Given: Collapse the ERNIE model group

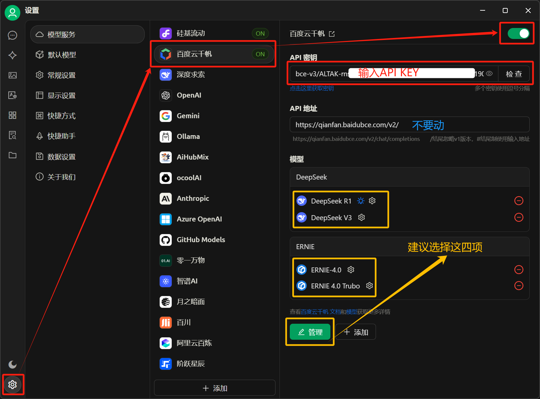Looking at the screenshot, I should point(410,247).
